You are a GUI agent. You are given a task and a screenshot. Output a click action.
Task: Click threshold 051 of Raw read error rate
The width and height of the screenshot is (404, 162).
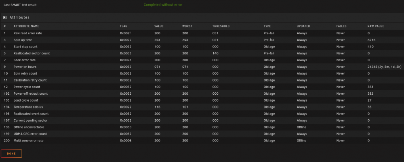click(x=215, y=33)
